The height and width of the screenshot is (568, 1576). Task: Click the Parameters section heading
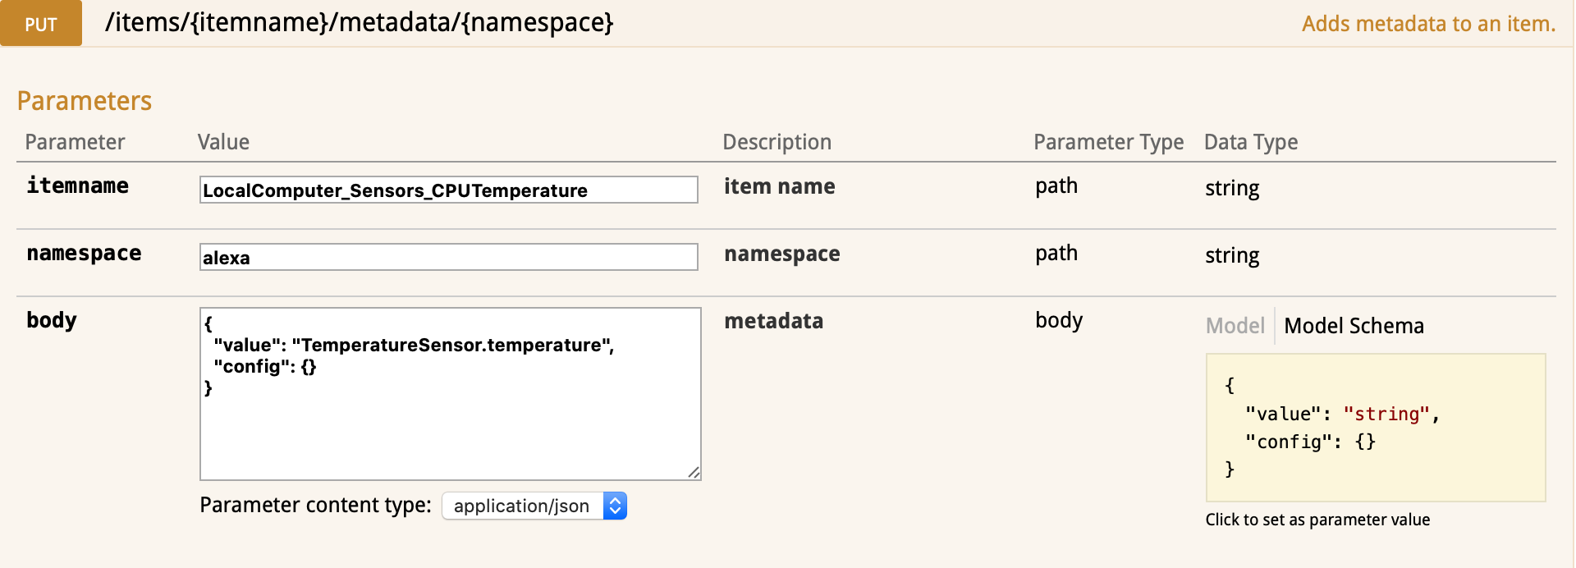tap(85, 101)
